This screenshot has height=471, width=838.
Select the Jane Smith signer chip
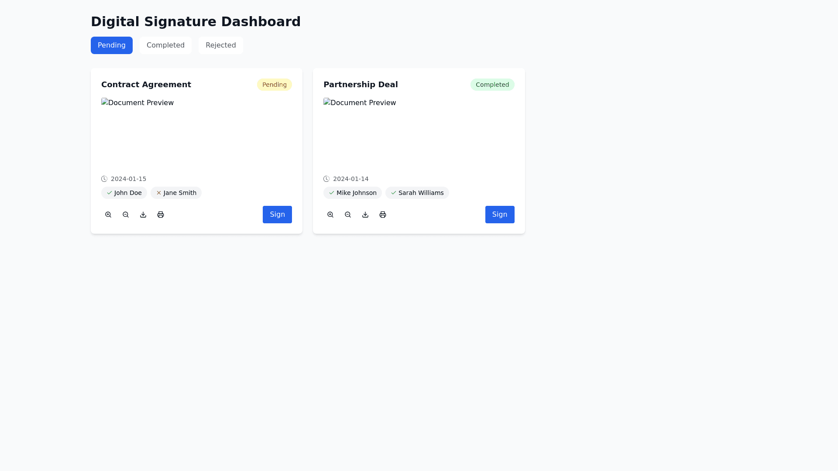pos(176,193)
